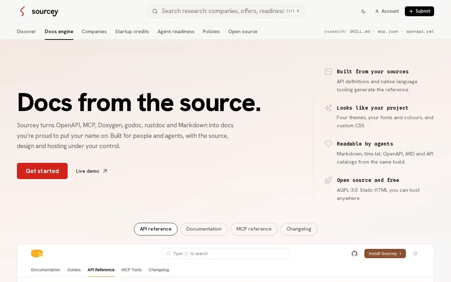Click the magnifier icon in demo search box

tap(168, 253)
